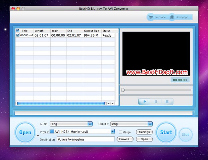
Task: Click the Output Size column header
Action: [x=92, y=31]
